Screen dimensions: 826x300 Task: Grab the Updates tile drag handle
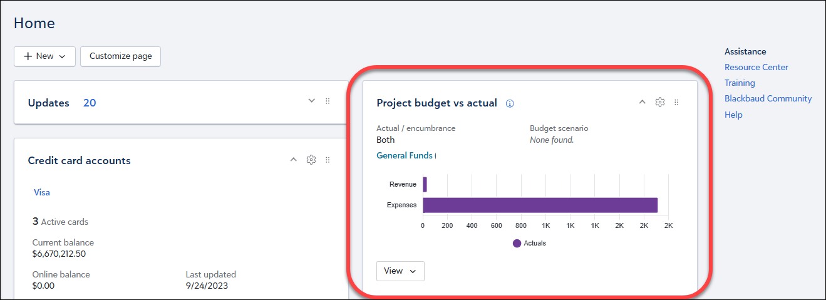click(328, 101)
